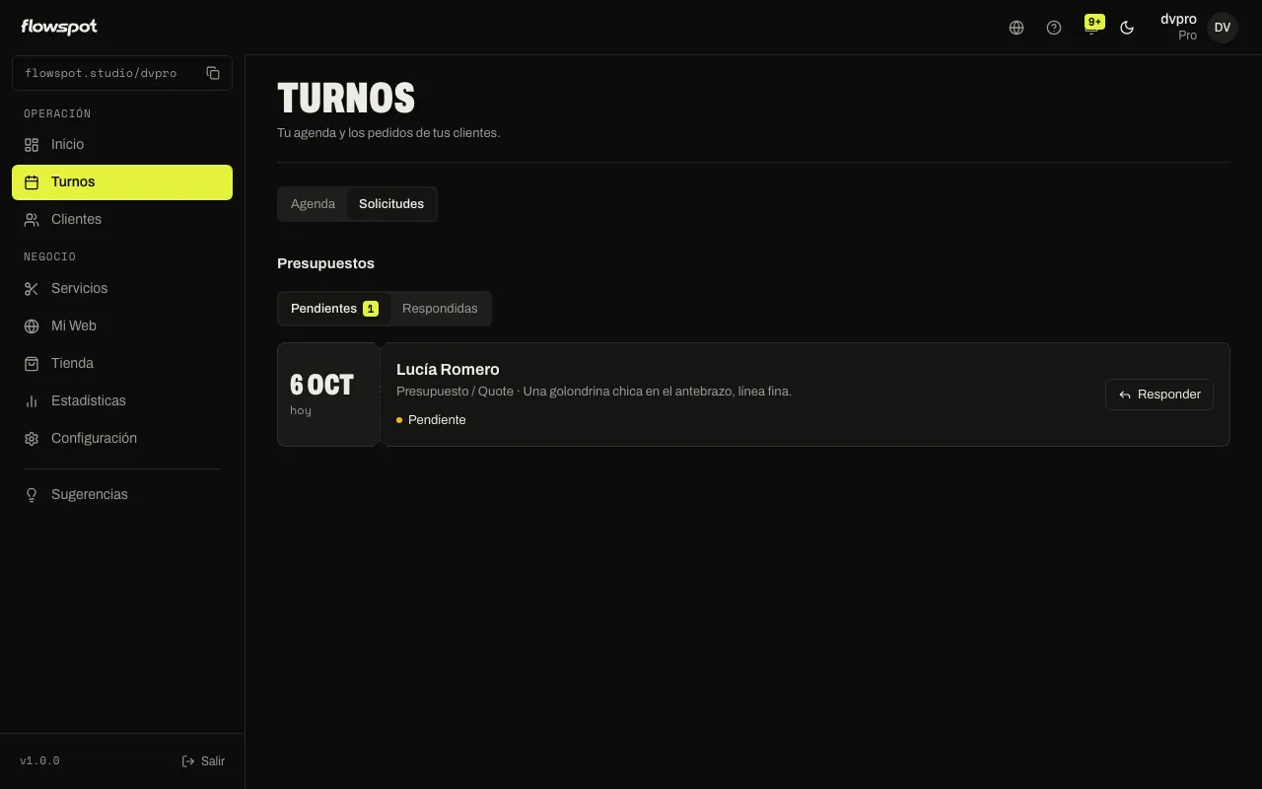Click the v1.0.0 version label
The width and height of the screenshot is (1262, 789).
[x=39, y=761]
